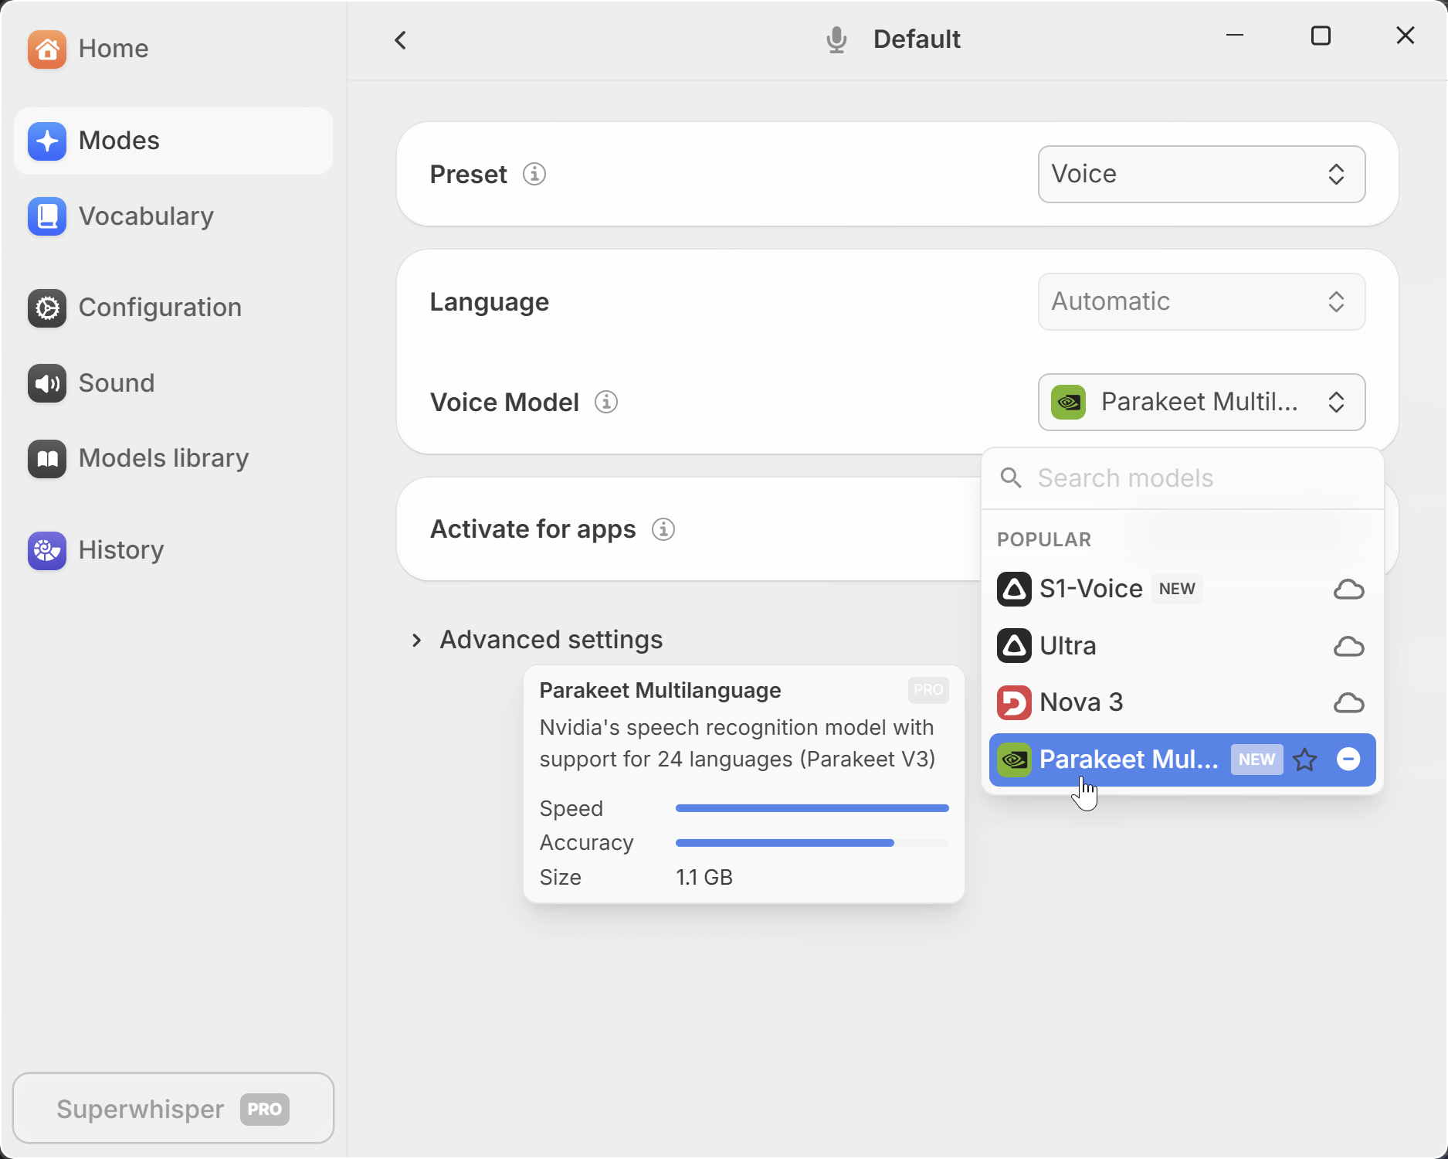The width and height of the screenshot is (1448, 1159).
Task: Click the NEW badge on Parakeet row
Action: [x=1256, y=760]
